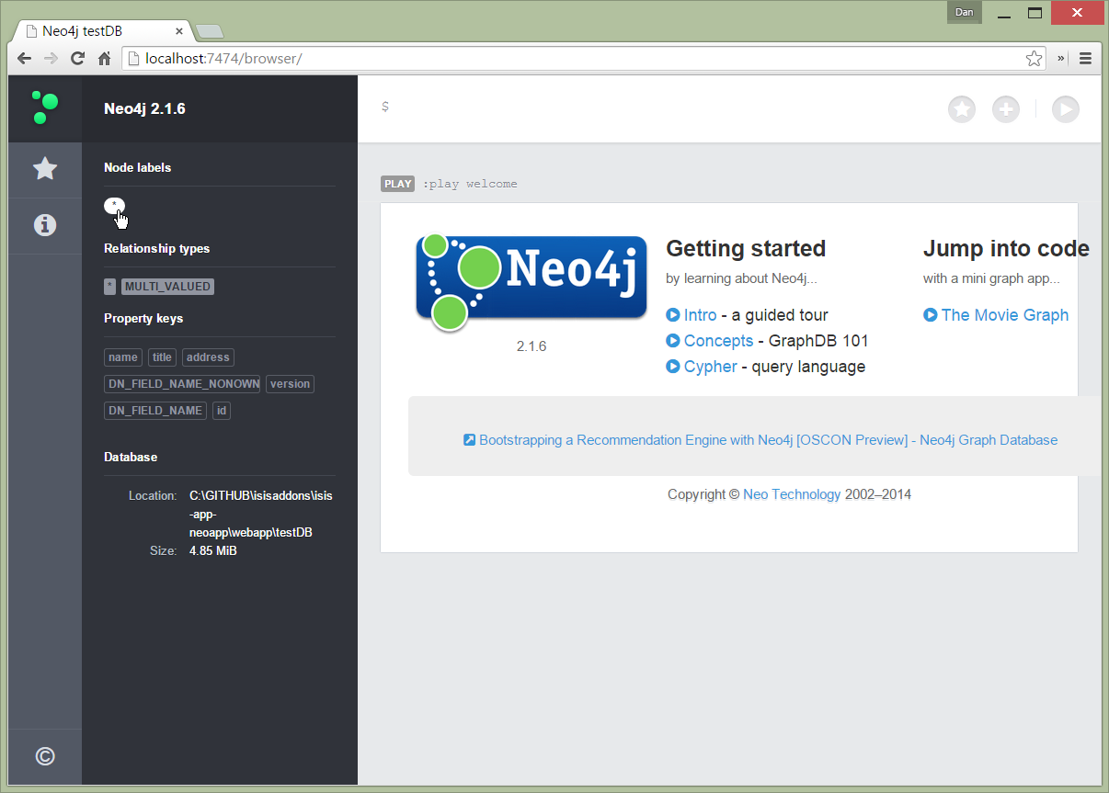This screenshot has height=793, width=1109.
Task: Reload the page with refresh icon
Action: pos(78,58)
